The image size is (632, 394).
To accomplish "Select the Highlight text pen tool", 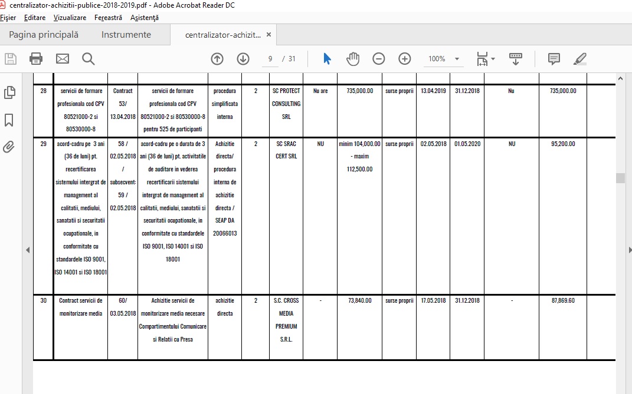I will (x=579, y=59).
